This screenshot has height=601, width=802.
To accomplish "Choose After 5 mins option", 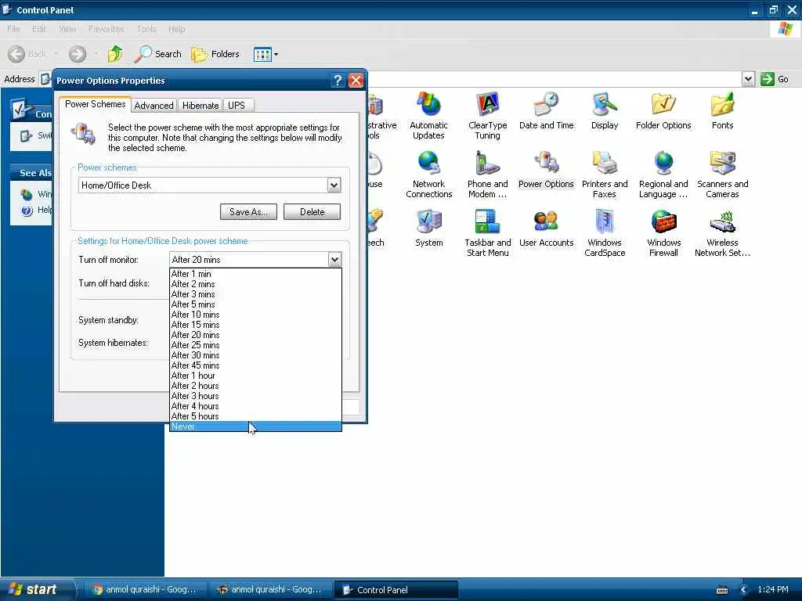I will pyautogui.click(x=255, y=304).
